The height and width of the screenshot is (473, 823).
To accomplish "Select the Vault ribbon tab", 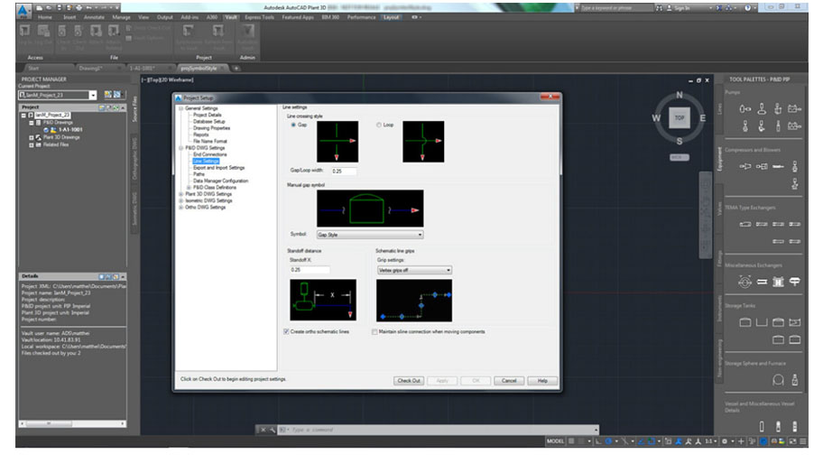I will [231, 17].
